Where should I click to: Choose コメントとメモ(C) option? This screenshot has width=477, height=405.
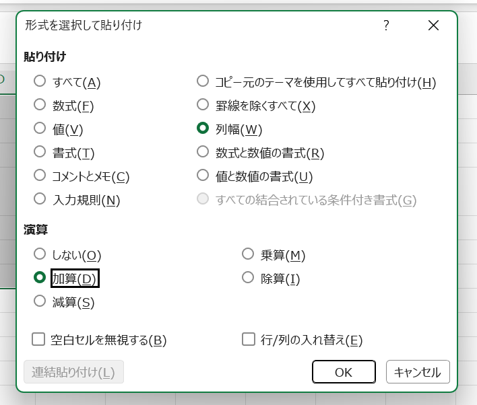(40, 176)
